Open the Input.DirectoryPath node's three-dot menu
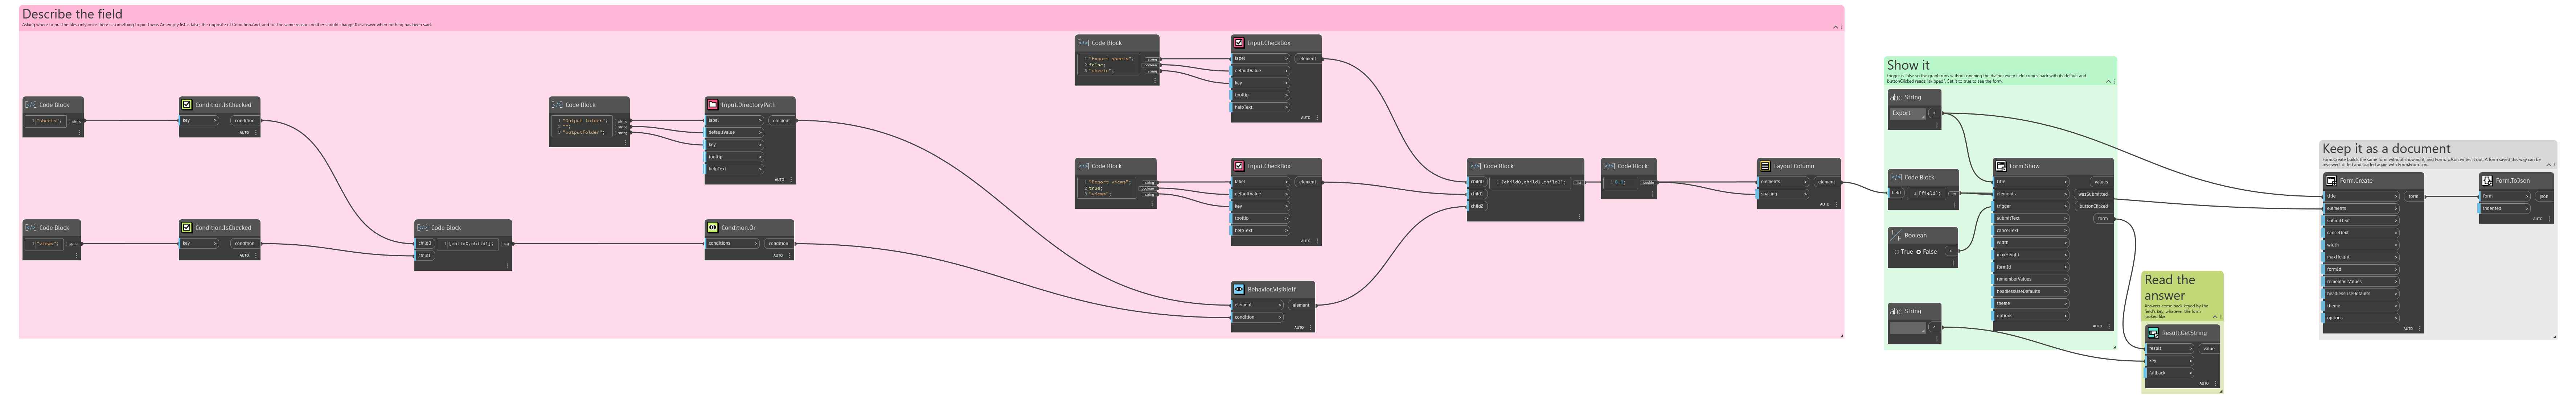2576x398 pixels. [x=791, y=180]
